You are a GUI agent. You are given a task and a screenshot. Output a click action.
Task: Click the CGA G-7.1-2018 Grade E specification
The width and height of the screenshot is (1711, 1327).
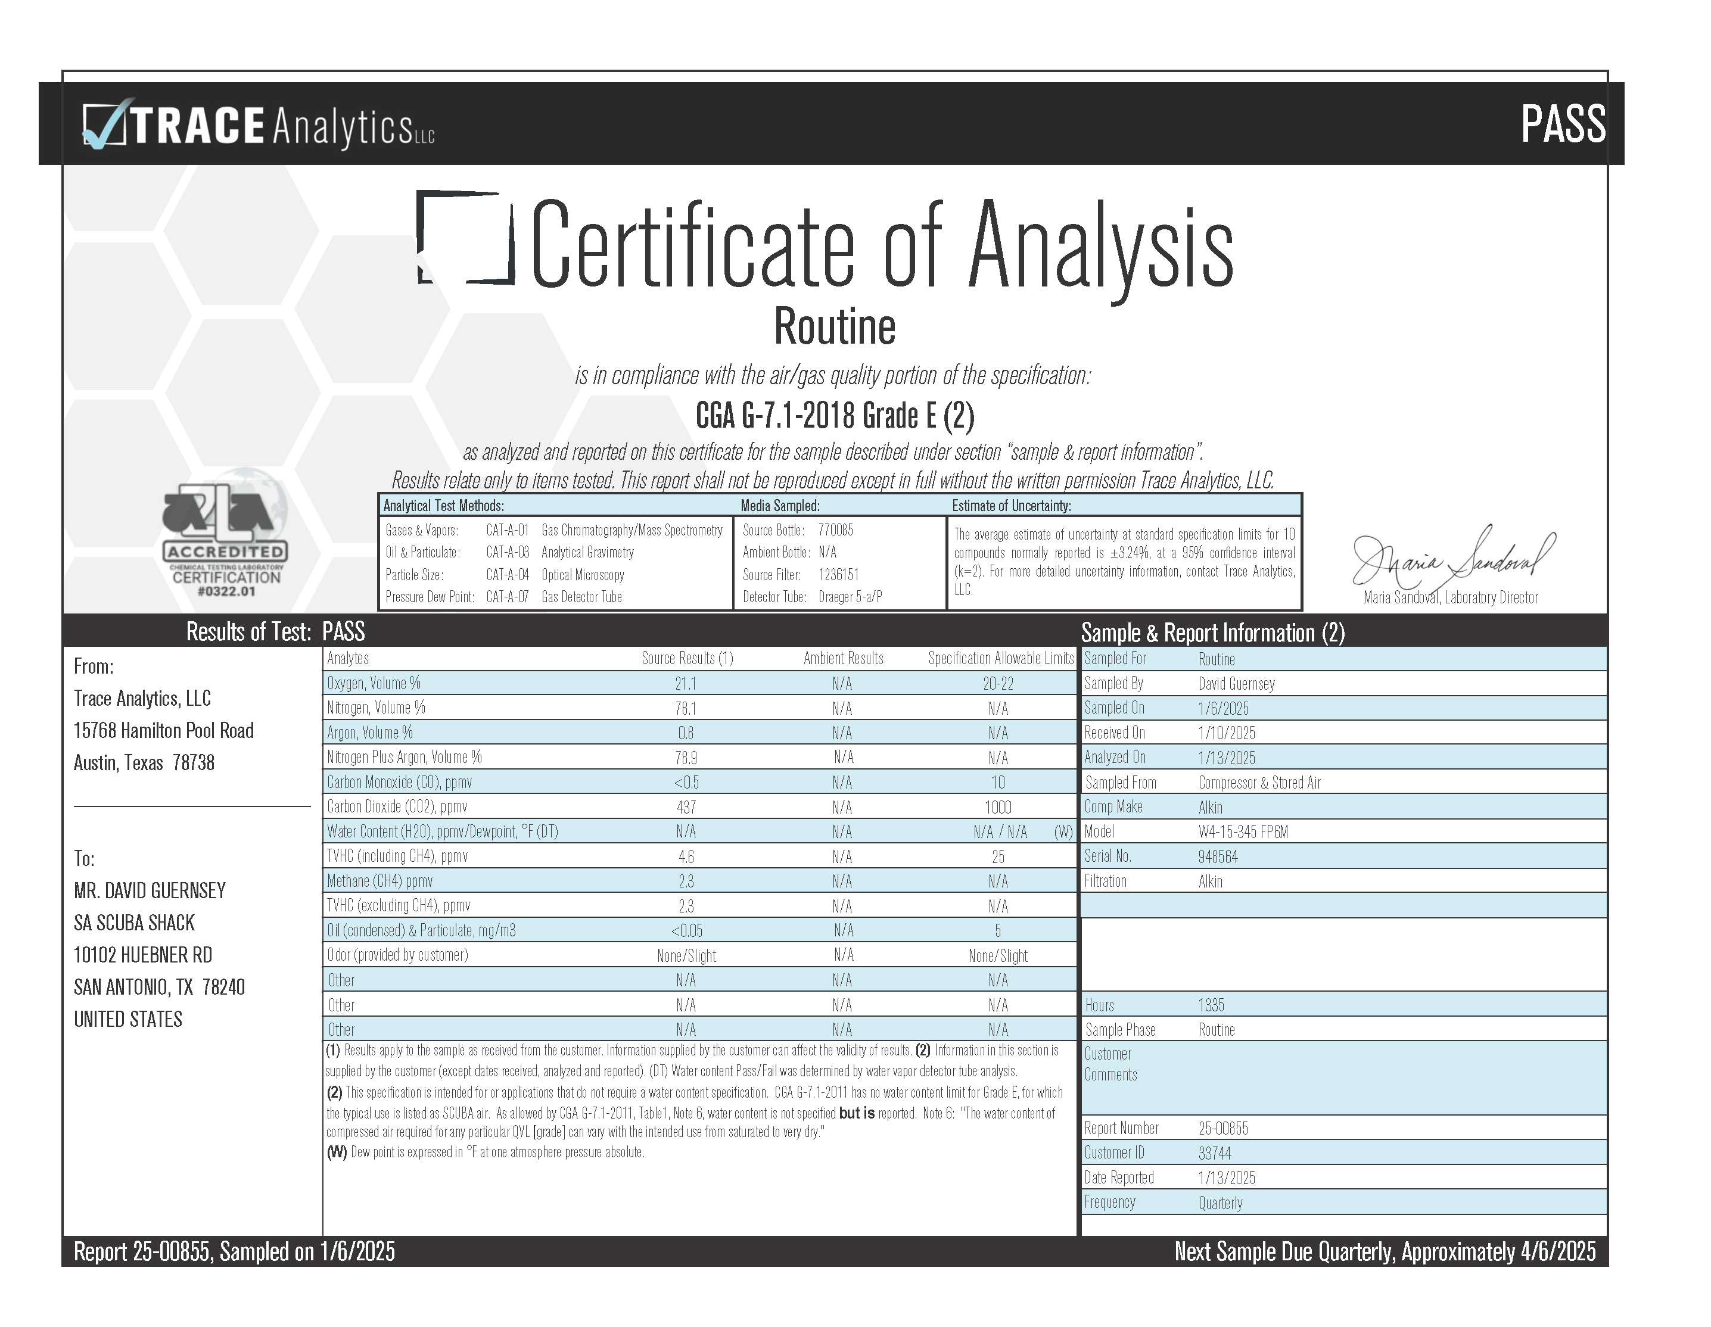[x=834, y=415]
